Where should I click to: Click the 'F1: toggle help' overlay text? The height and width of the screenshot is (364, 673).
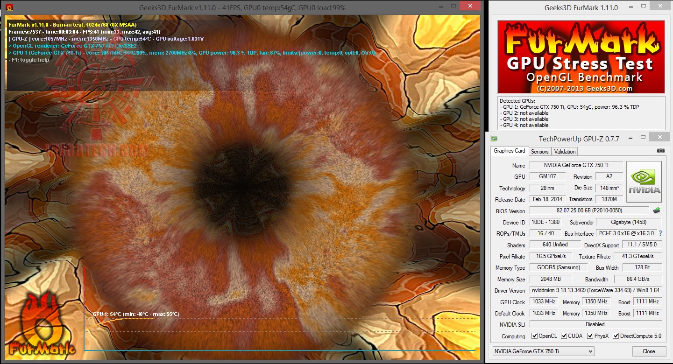click(x=29, y=60)
